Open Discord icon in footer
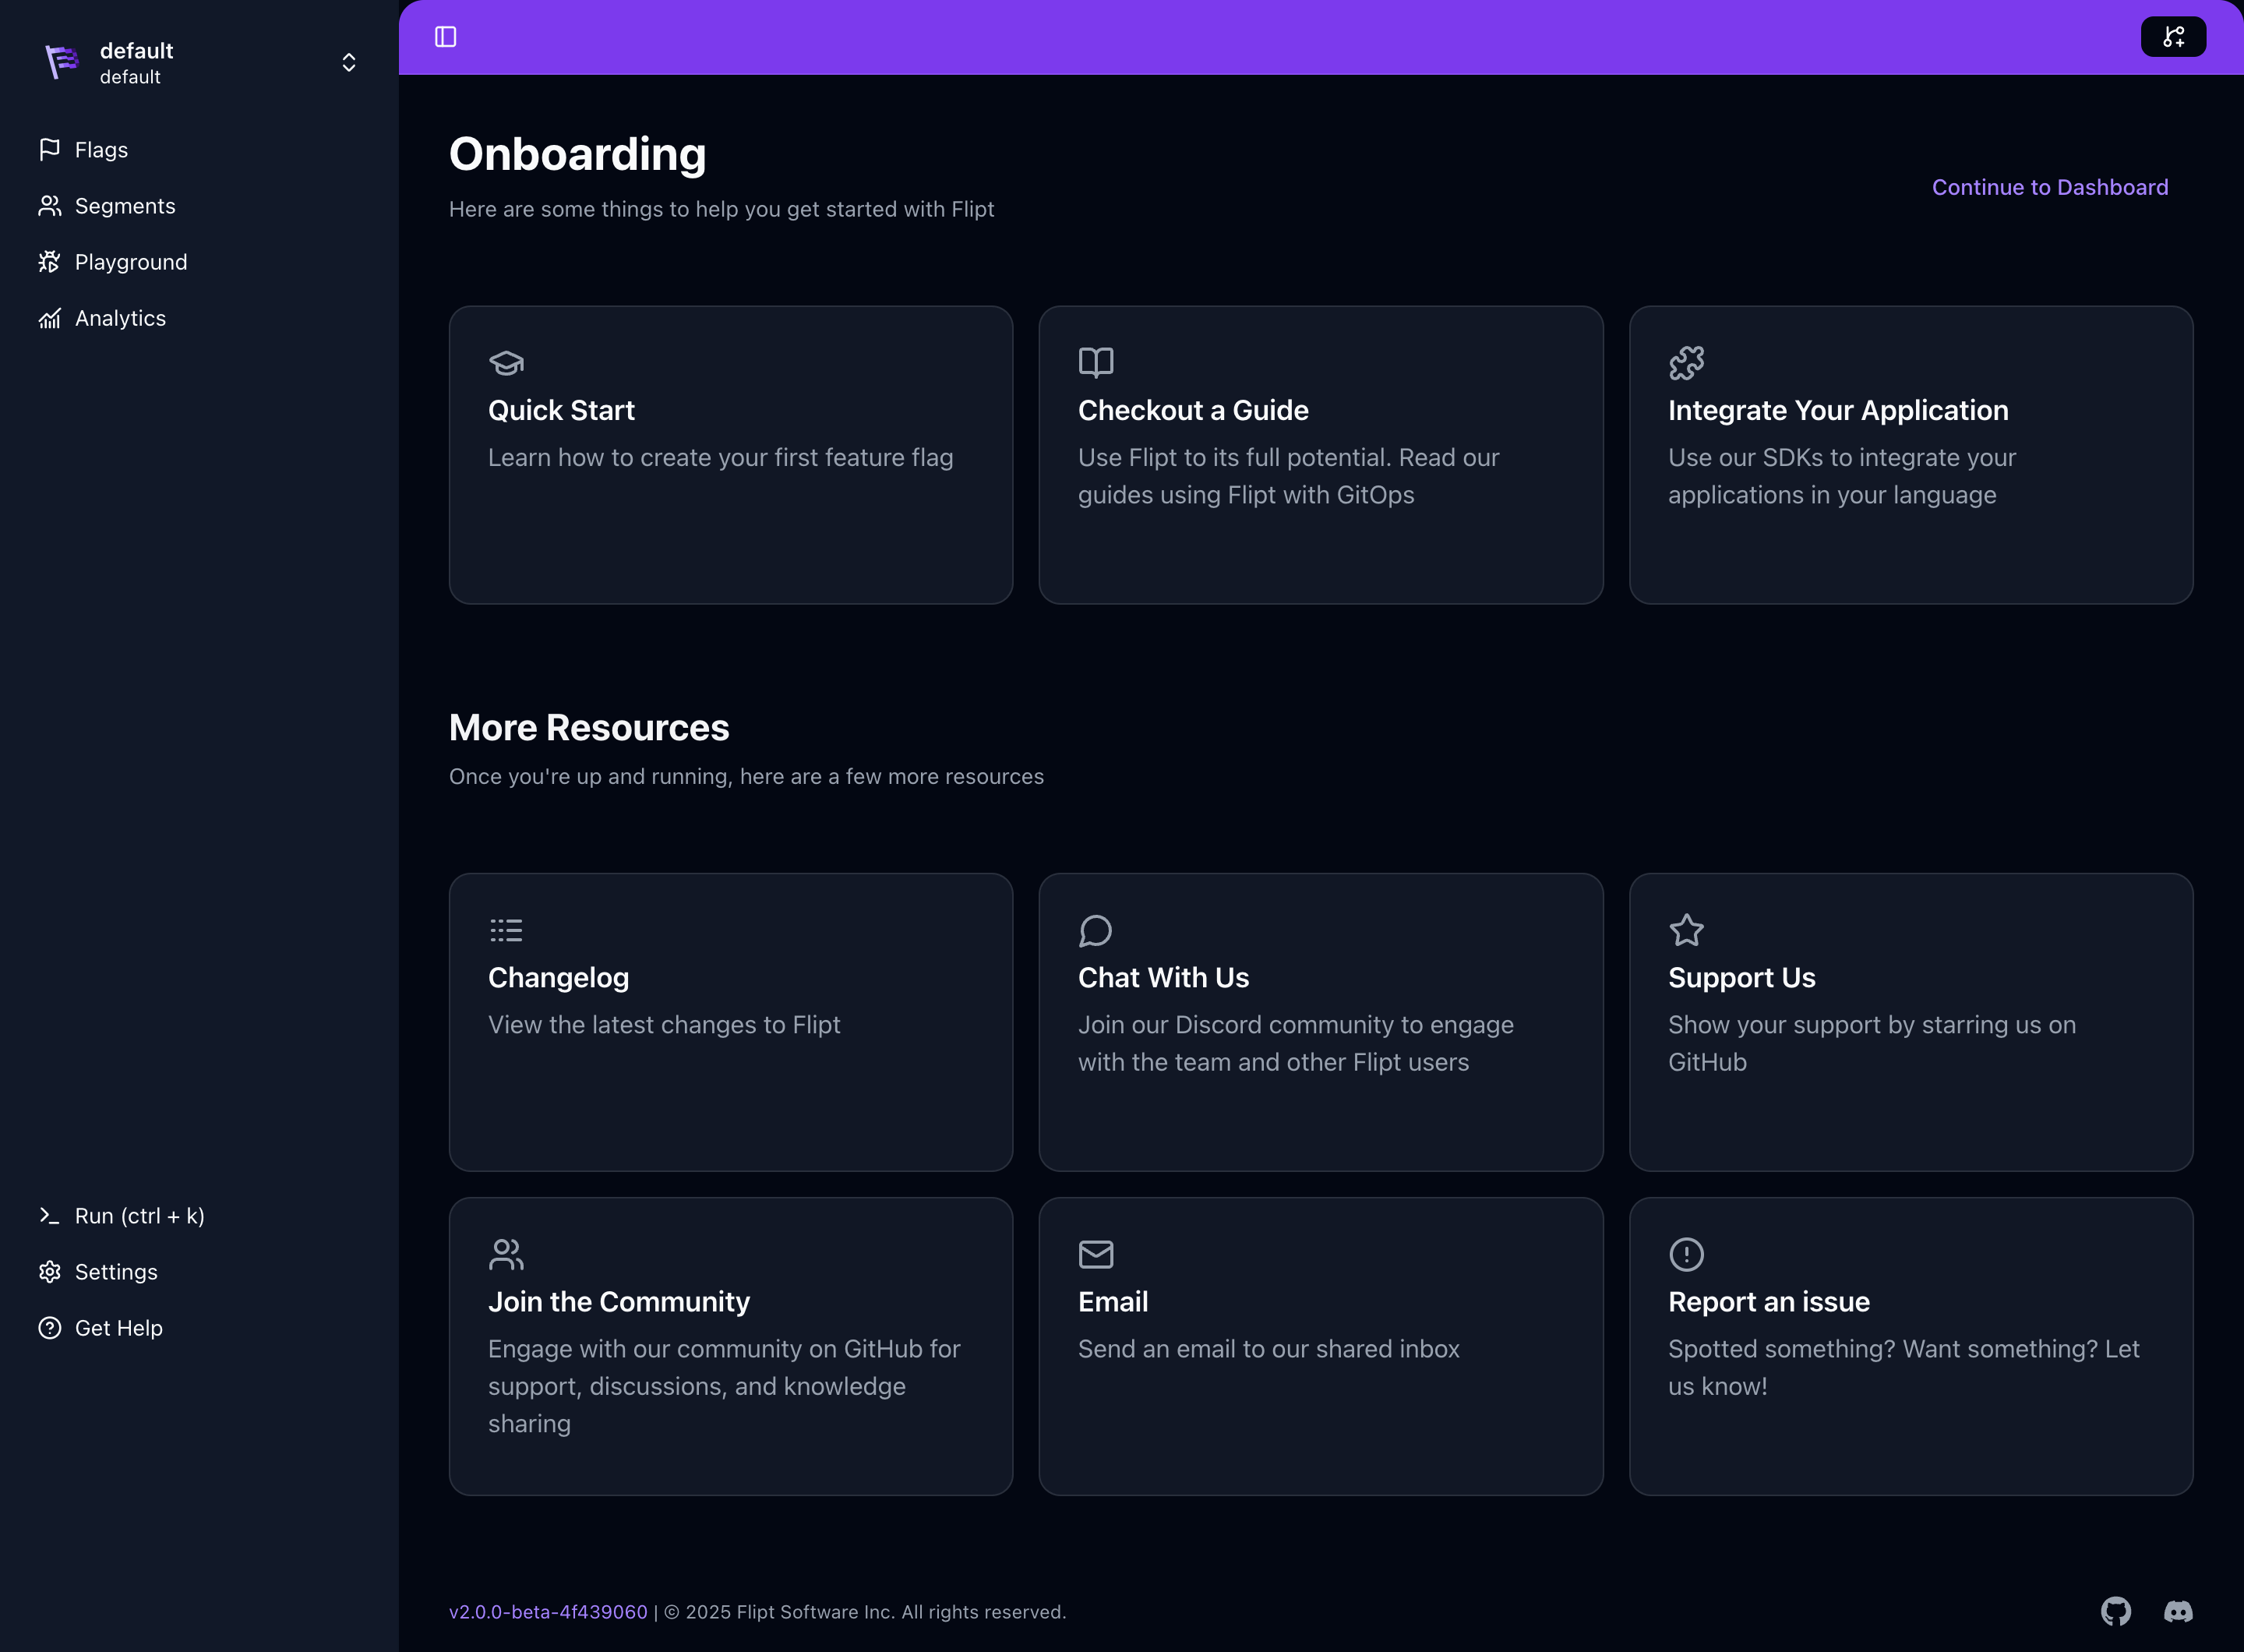Image resolution: width=2244 pixels, height=1652 pixels. click(2178, 1611)
